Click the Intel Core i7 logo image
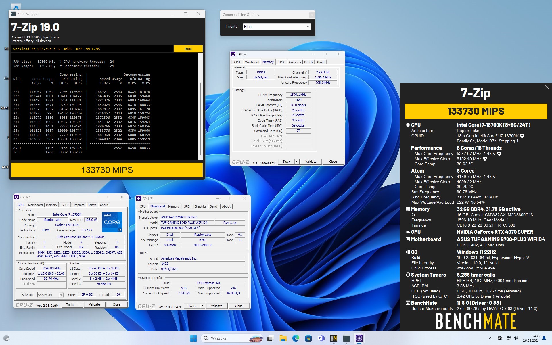552x345 pixels. coord(112,222)
